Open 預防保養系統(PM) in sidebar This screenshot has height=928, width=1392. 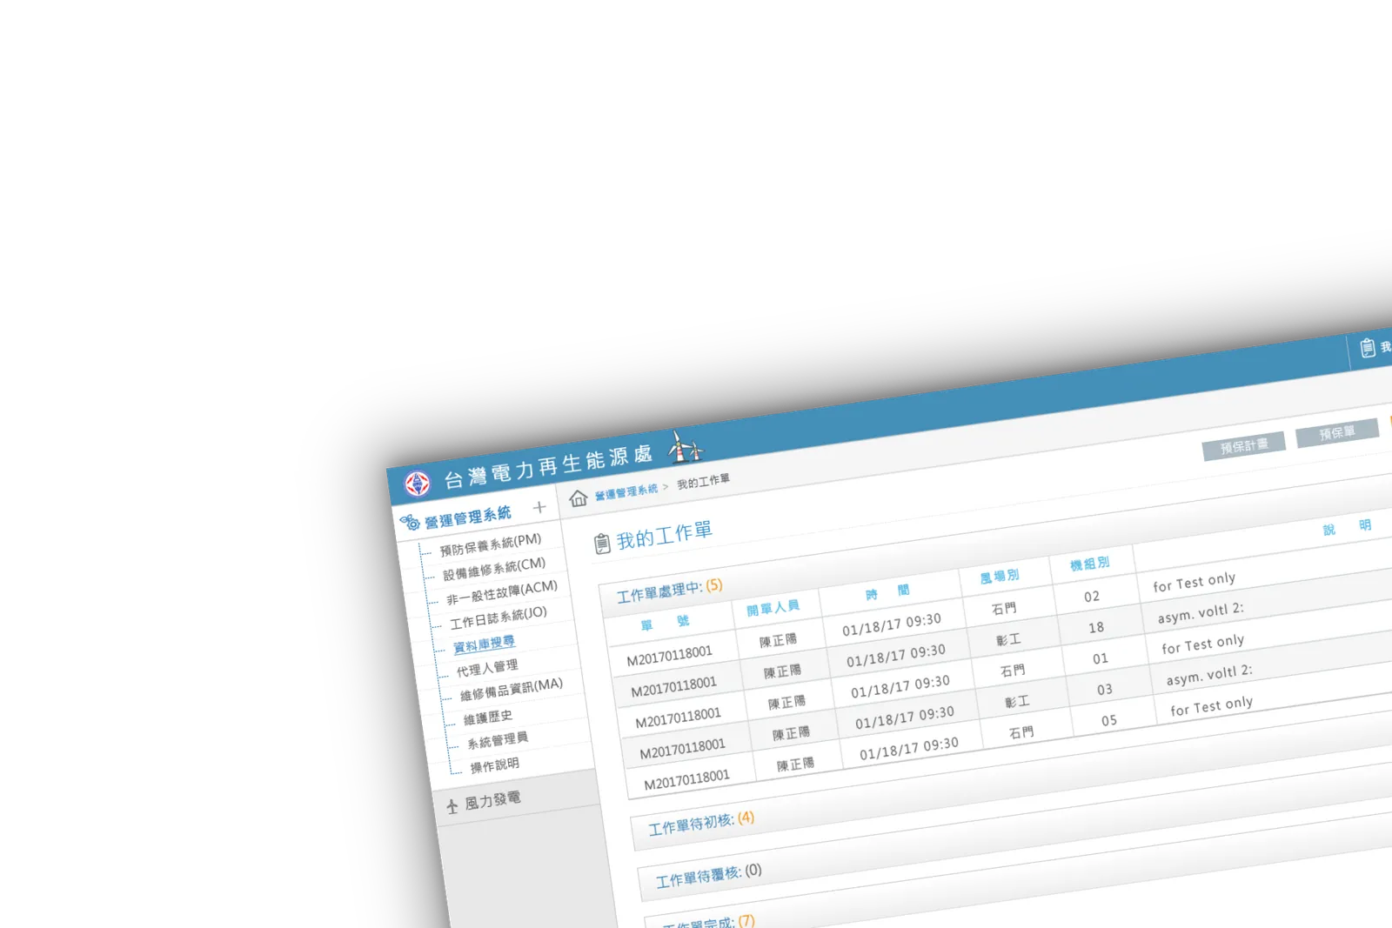point(490,544)
